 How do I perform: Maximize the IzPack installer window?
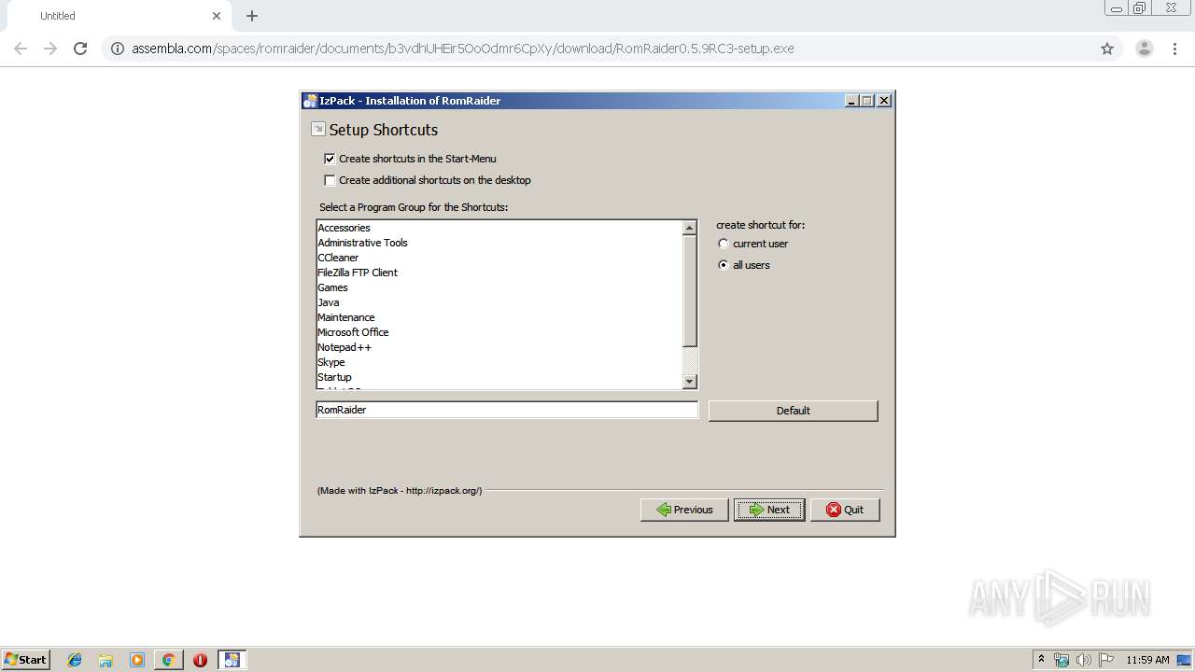[867, 101]
